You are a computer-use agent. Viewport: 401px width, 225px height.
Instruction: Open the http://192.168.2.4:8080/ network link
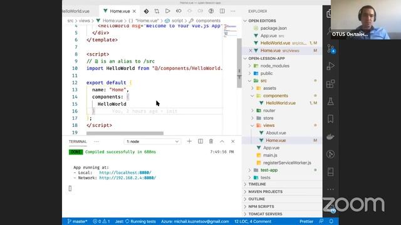[x=127, y=177]
